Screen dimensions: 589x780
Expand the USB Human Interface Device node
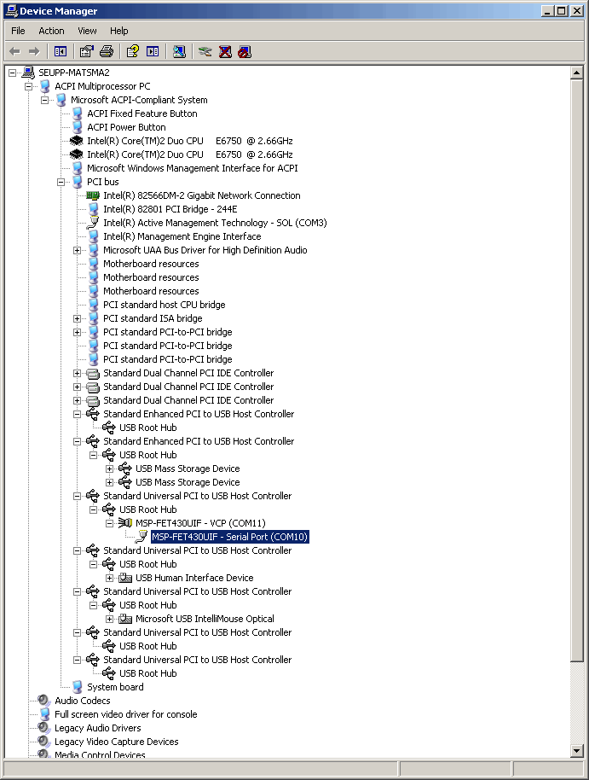coord(109,578)
